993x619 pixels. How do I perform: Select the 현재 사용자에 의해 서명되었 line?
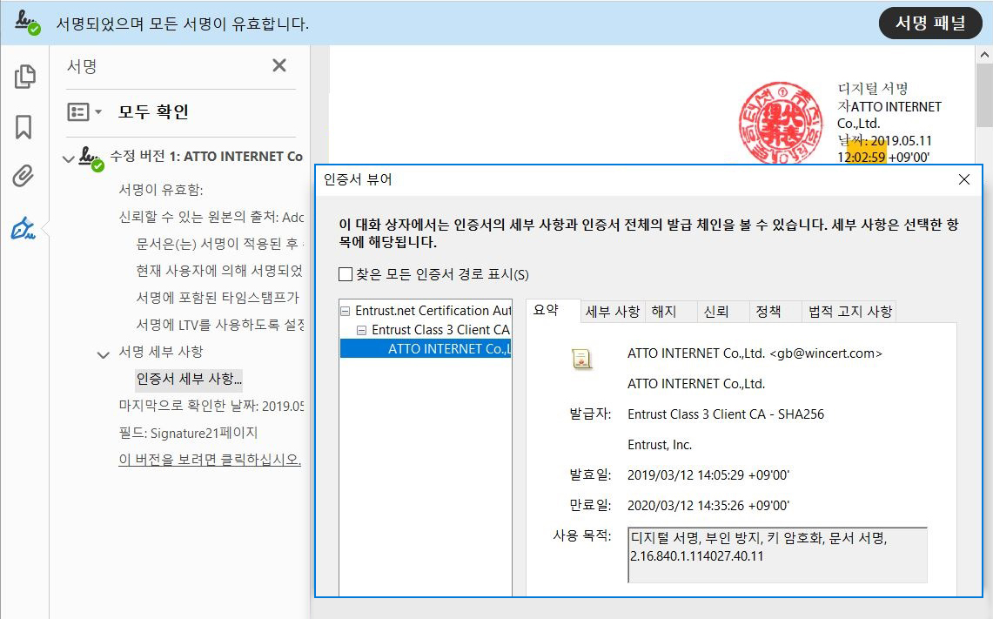[x=219, y=271]
